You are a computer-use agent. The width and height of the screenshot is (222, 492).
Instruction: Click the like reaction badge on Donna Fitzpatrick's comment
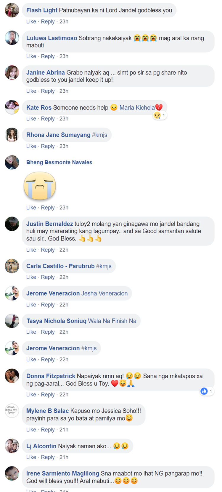[x=207, y=391]
